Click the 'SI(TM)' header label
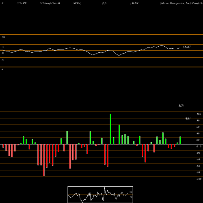This screenshot has width=203, height=203. (x=77, y=3)
